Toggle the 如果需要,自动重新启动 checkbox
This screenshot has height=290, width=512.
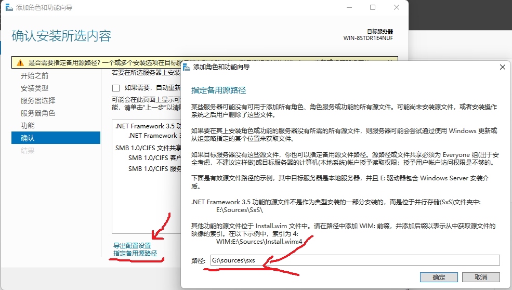pos(116,87)
